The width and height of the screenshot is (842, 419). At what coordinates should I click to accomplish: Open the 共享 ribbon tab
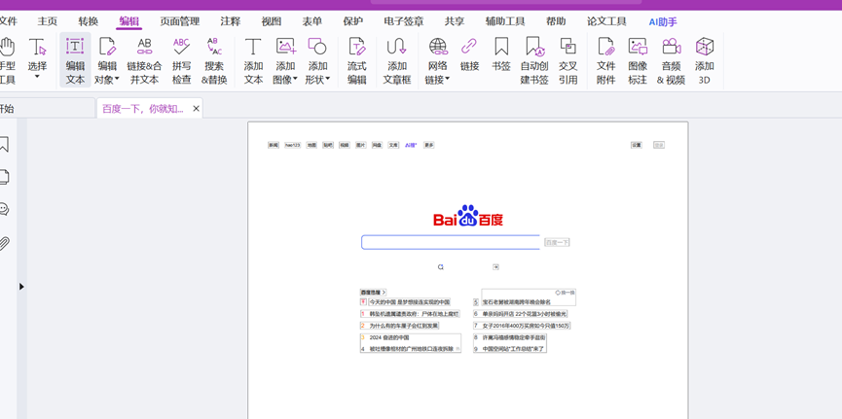pos(455,21)
